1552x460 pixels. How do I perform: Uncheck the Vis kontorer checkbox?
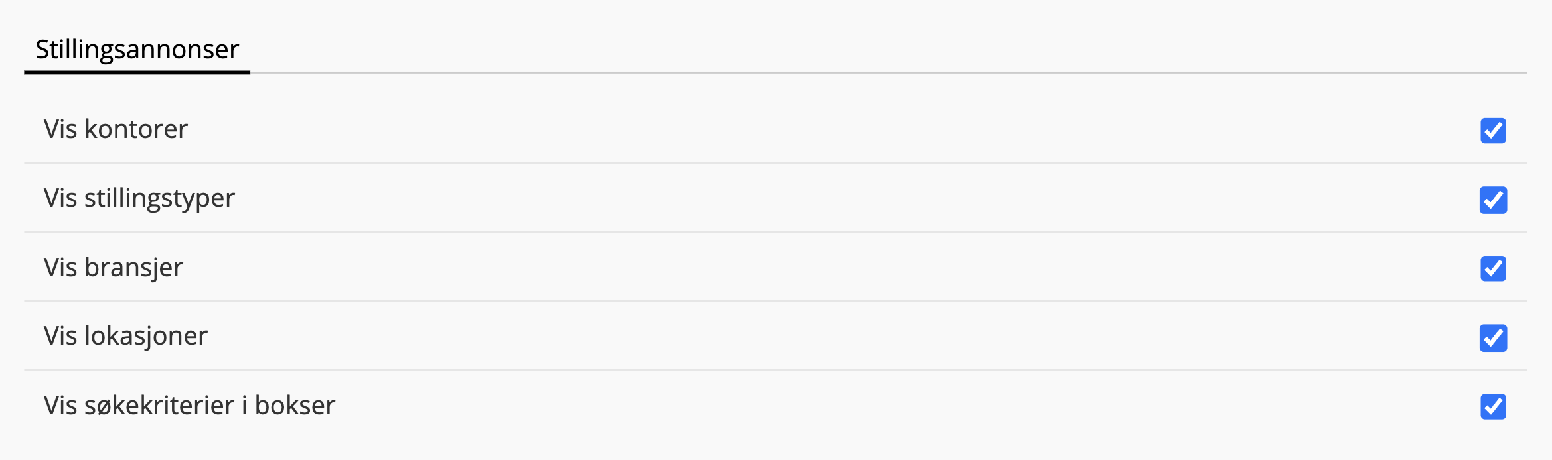coord(1493,131)
